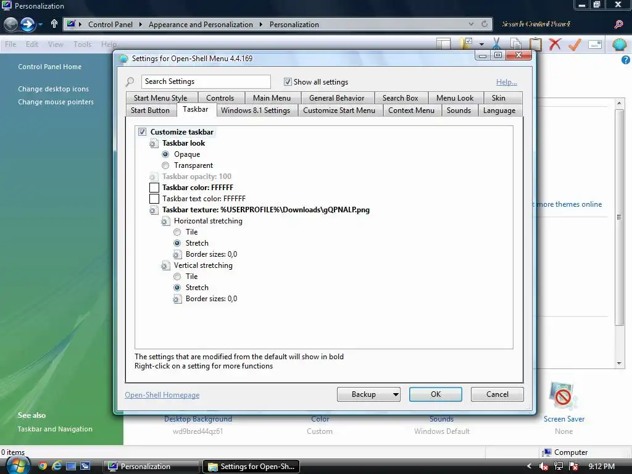The height and width of the screenshot is (474, 632).
Task: Click the flag tray icon with red X
Action: click(x=573, y=467)
